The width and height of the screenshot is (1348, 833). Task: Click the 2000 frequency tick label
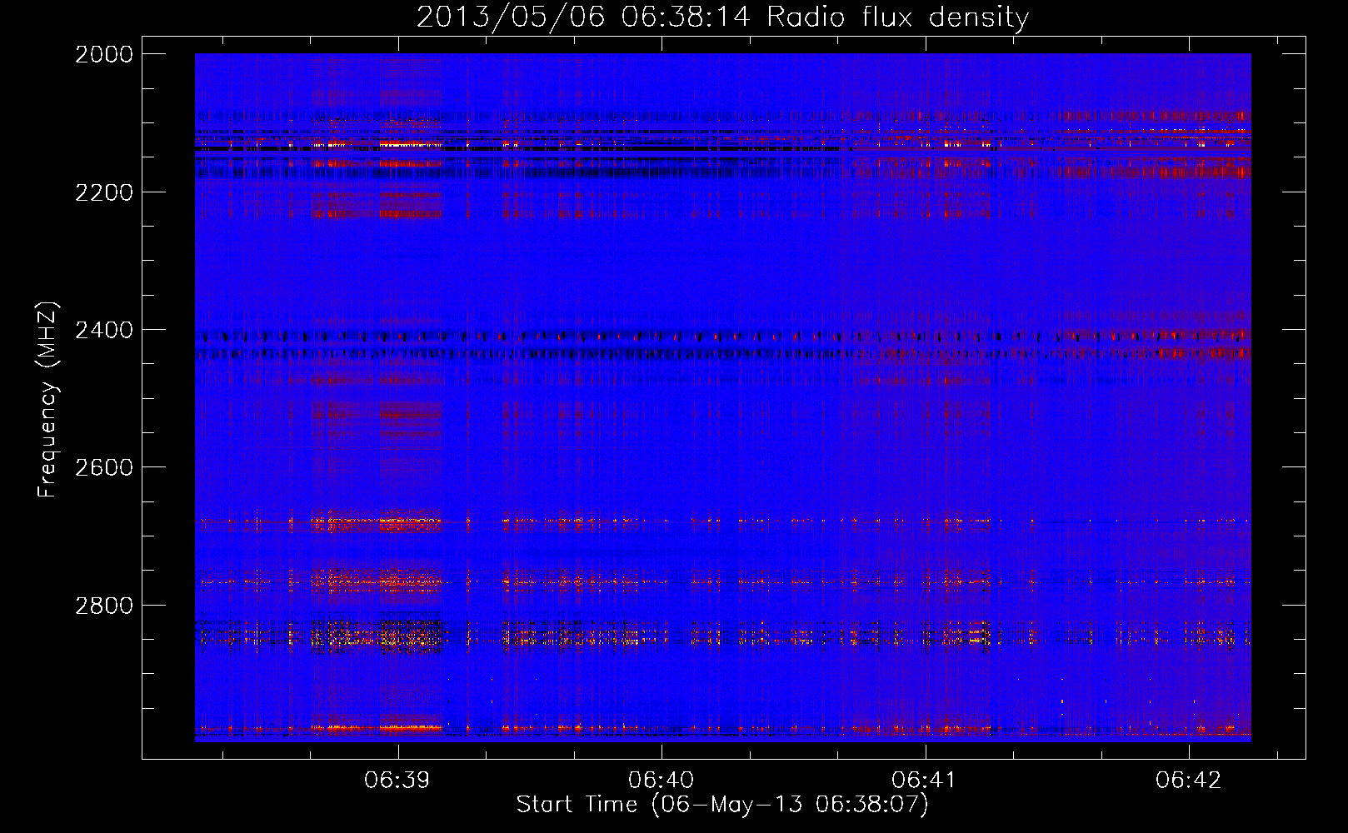pos(104,54)
